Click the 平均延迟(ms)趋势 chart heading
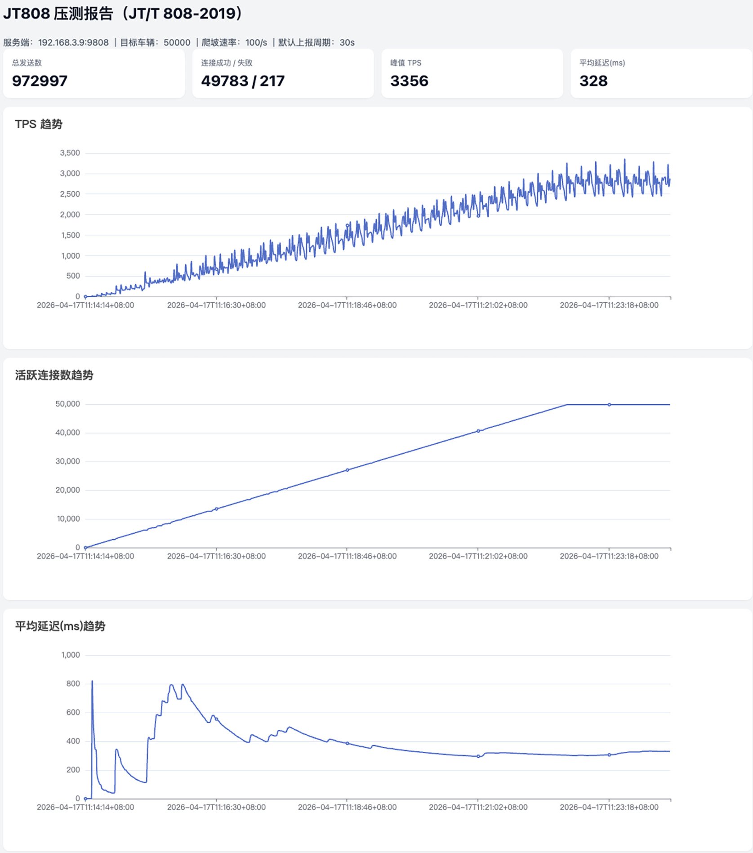753x853 pixels. (x=60, y=626)
